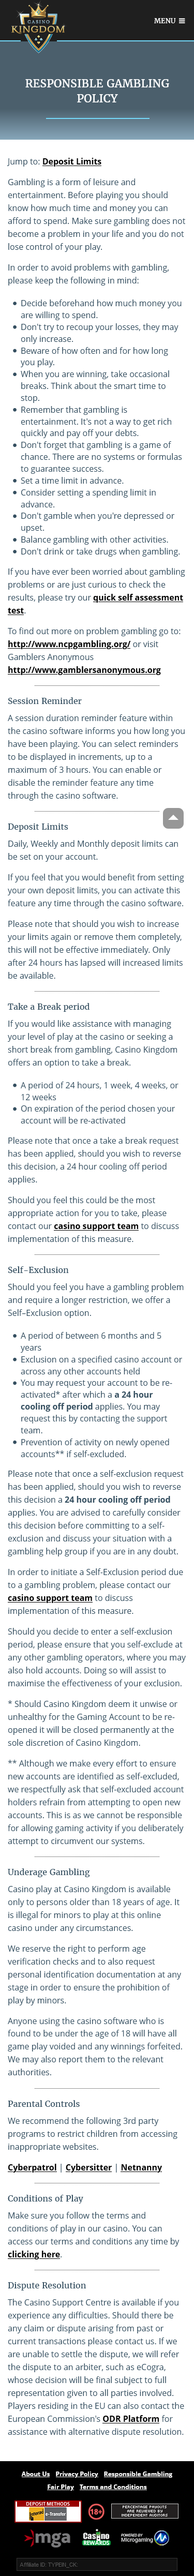
Task: Click the 18+ age restriction badge
Action: tap(97, 2511)
